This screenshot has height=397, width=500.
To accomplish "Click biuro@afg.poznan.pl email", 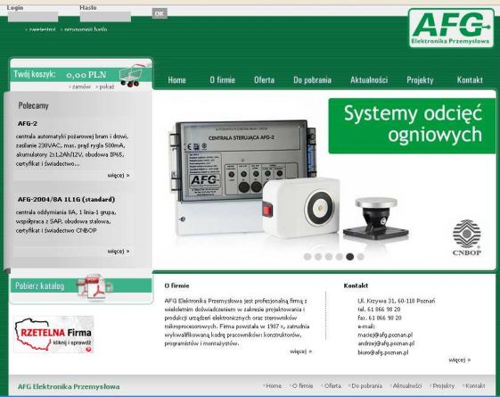I will 383,352.
